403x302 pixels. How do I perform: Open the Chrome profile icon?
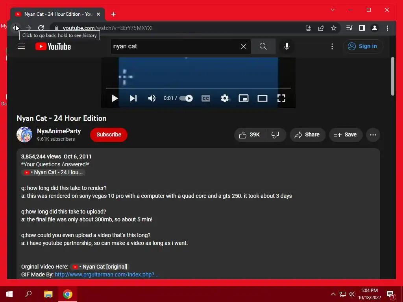pos(375,28)
